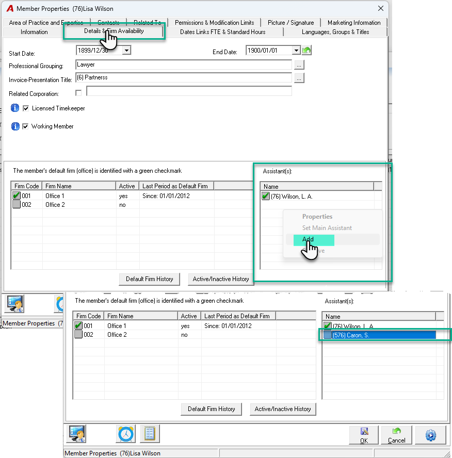The height and width of the screenshot is (458, 452).
Task: Click the blue gear icon button near Cancel
Action: 431,435
